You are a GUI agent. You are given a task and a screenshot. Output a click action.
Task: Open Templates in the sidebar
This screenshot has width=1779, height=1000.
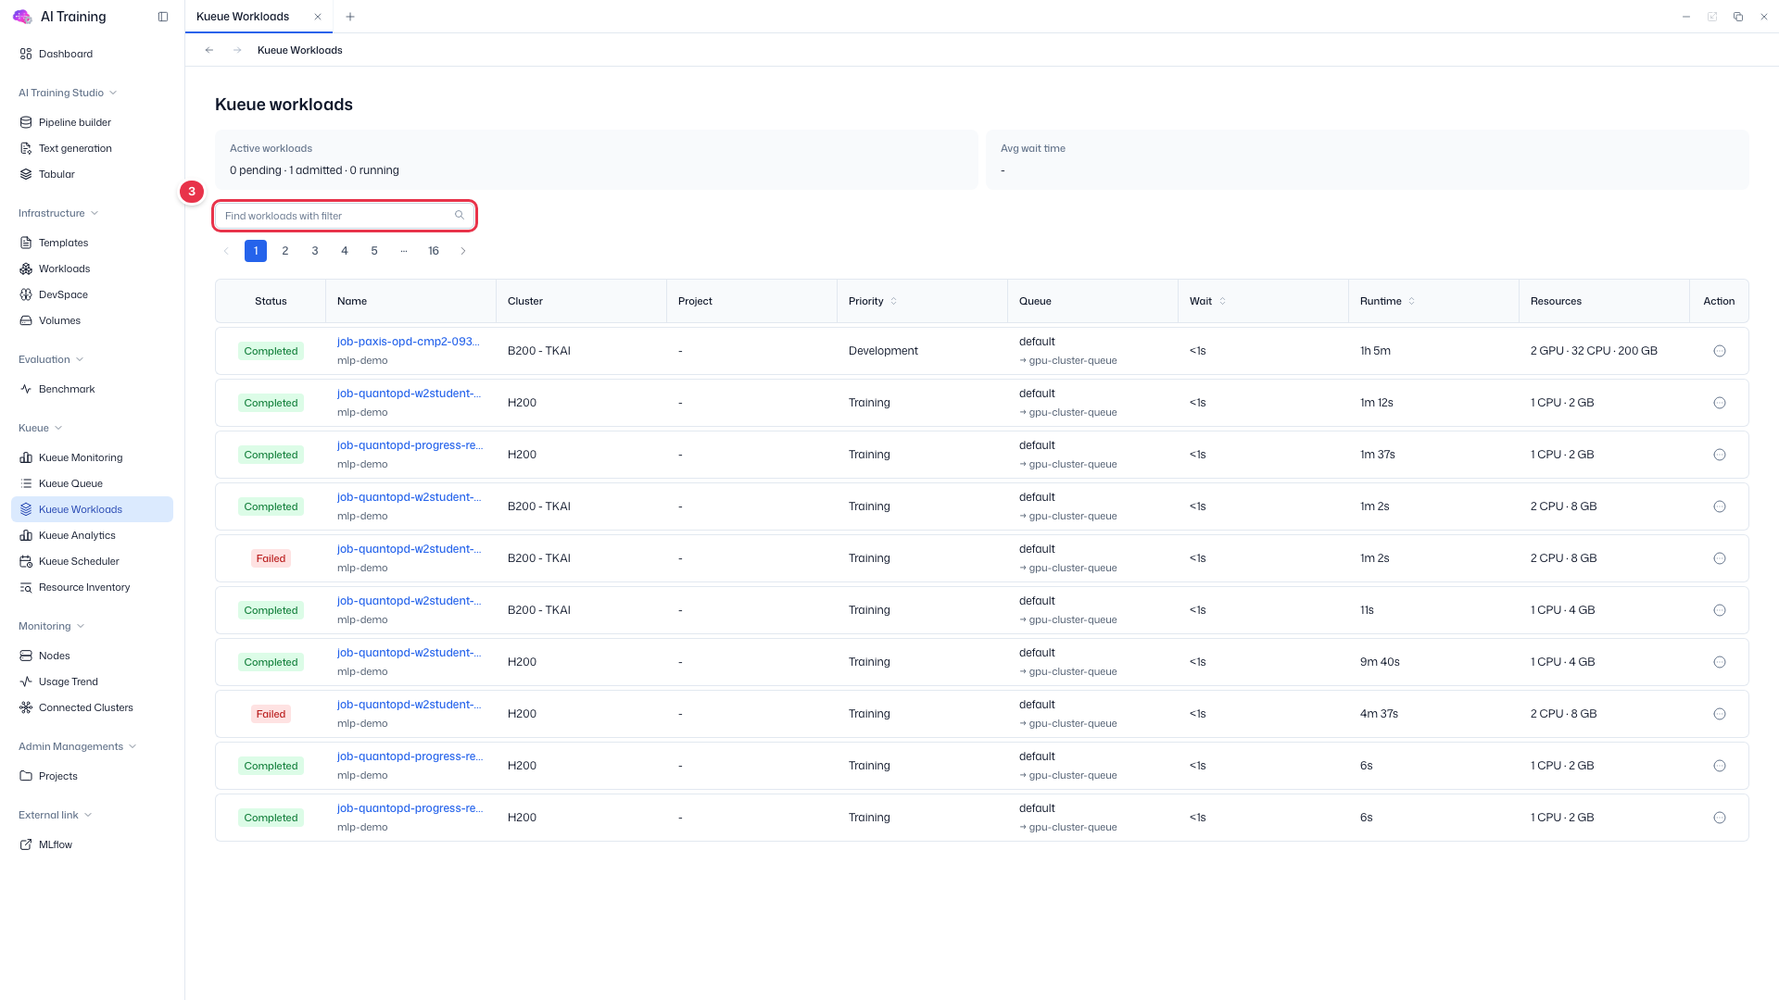tap(92, 243)
